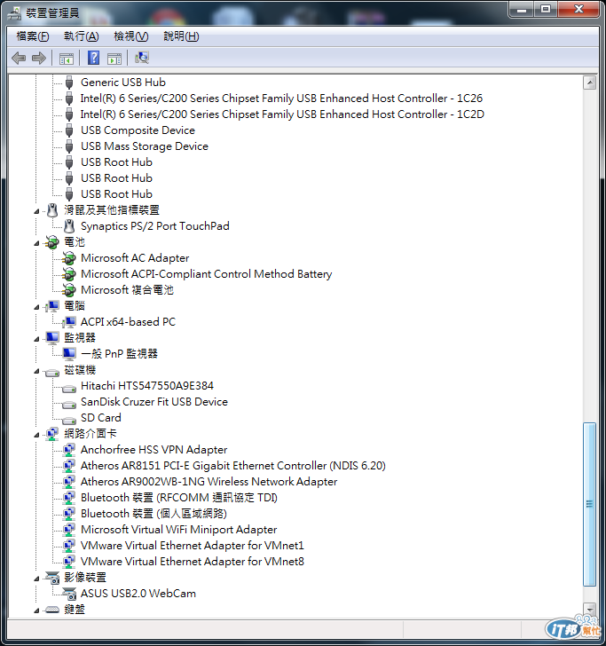Select Atheros AR9002WB-1NG Wireless Network Adapter
The image size is (606, 646).
point(209,482)
